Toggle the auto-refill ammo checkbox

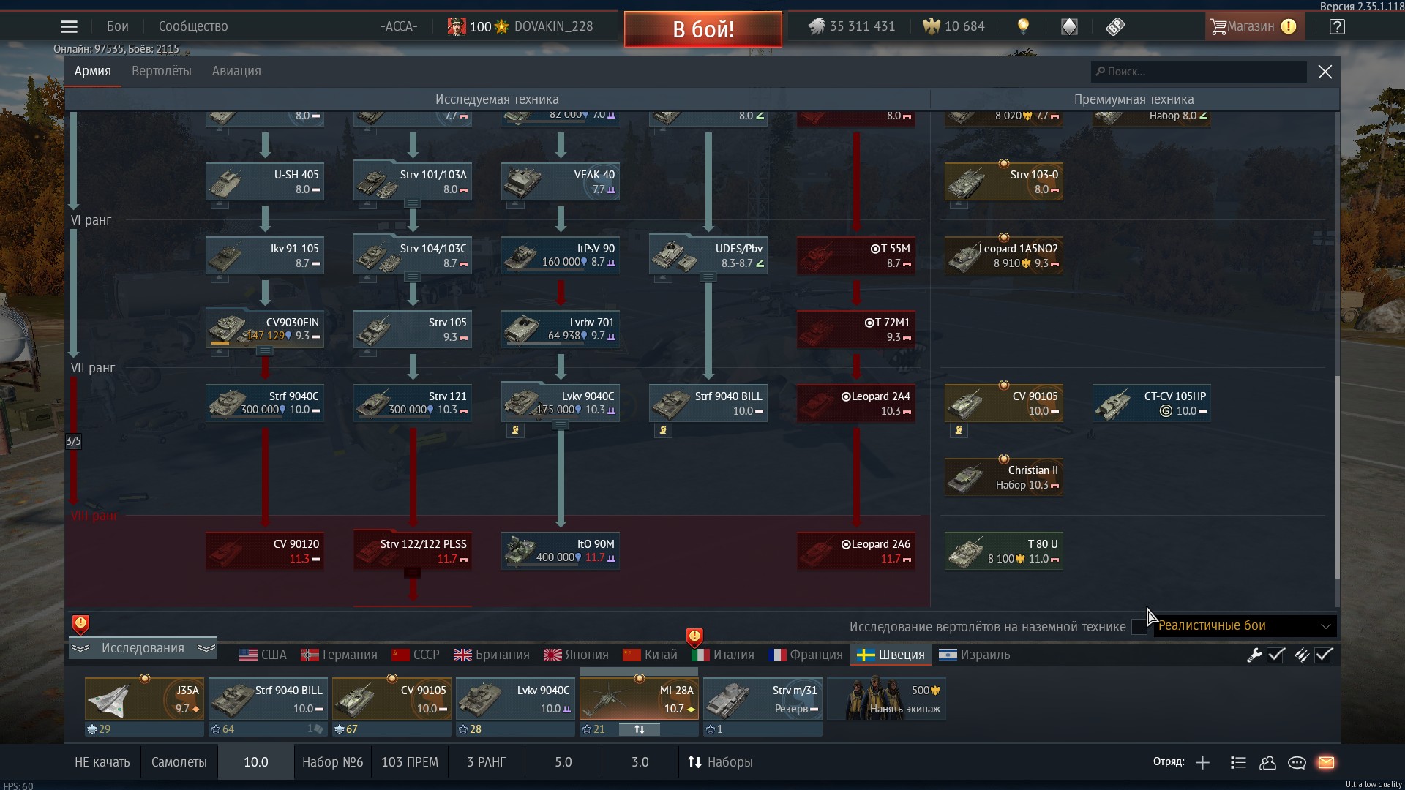[1323, 655]
